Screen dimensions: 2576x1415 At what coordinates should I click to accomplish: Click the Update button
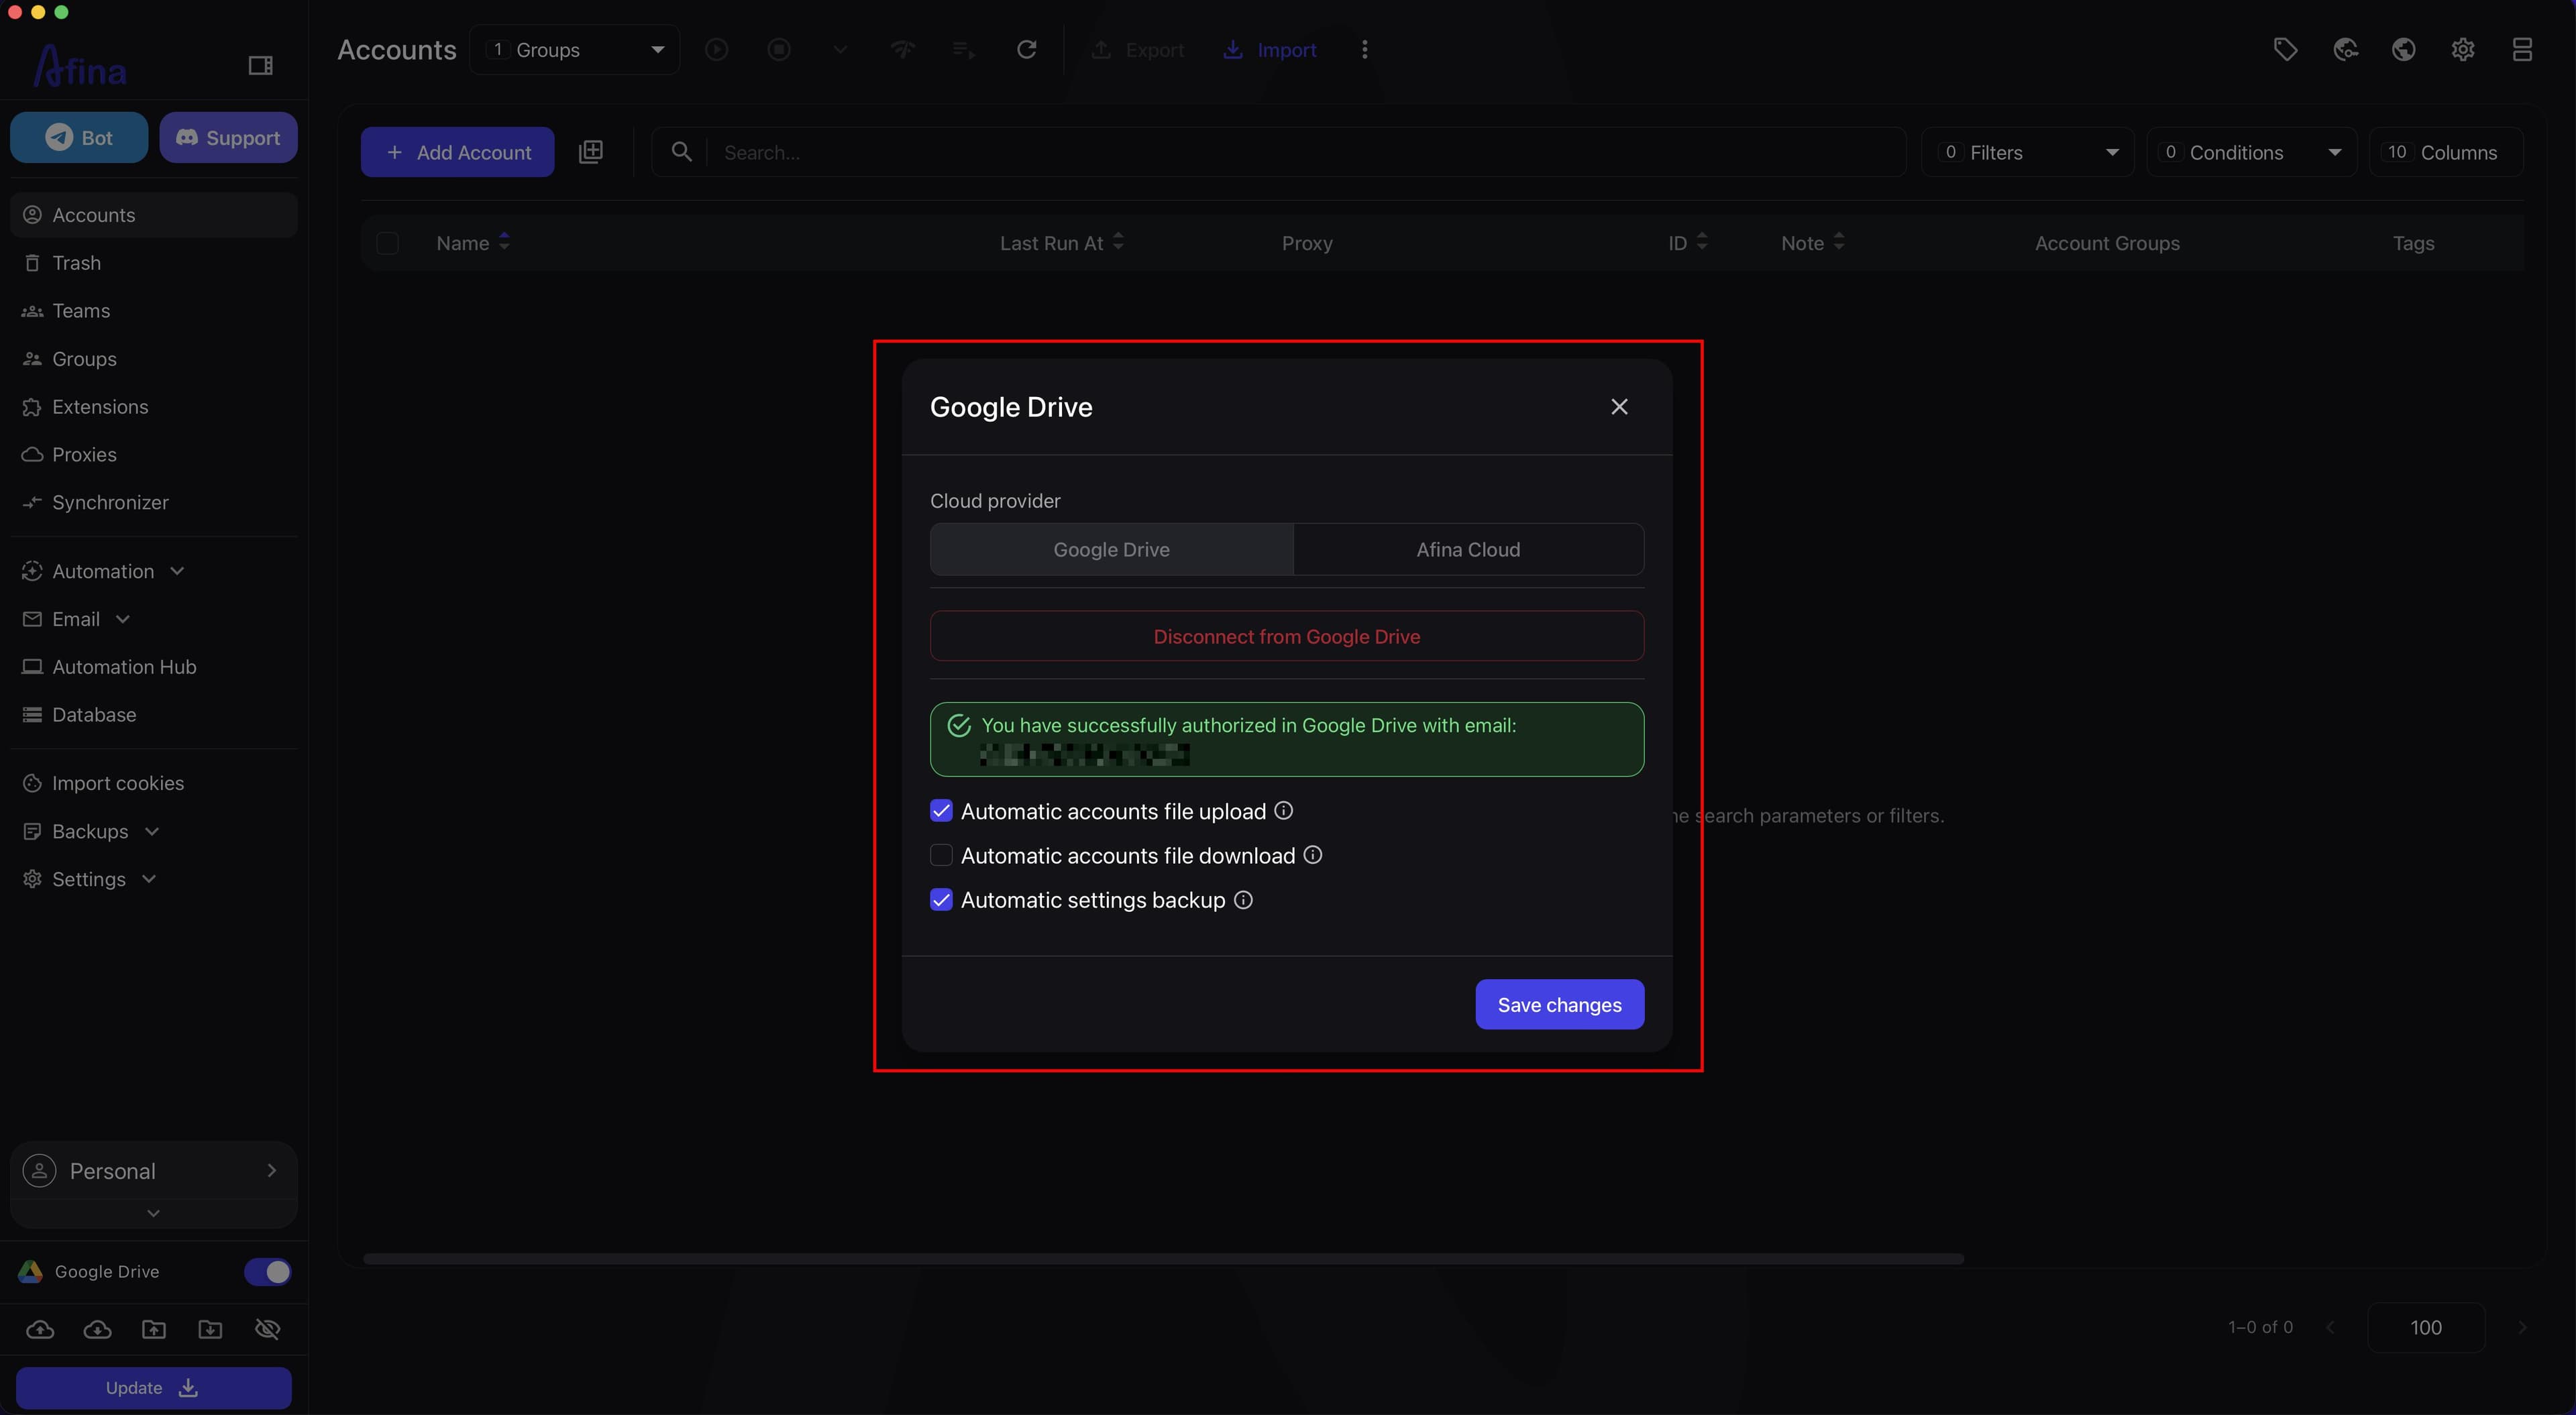click(153, 1388)
